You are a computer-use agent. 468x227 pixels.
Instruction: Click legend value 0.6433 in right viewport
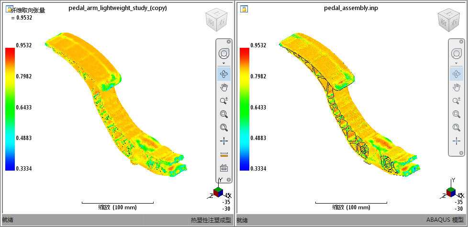pyautogui.click(x=258, y=107)
